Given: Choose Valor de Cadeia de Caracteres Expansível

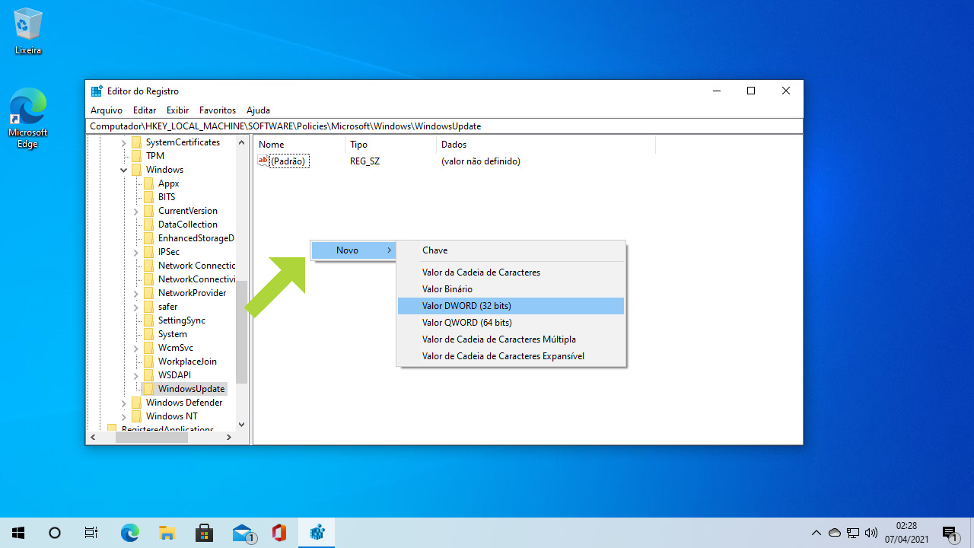Looking at the screenshot, I should [511, 356].
